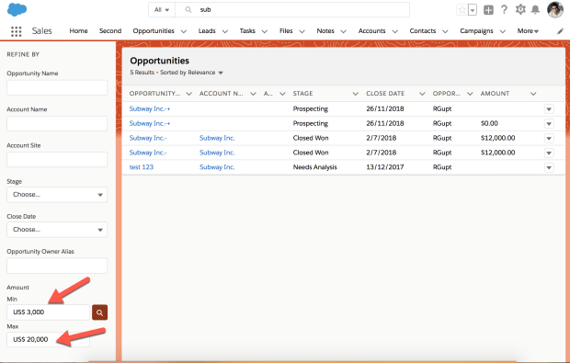The image size is (570, 363).
Task: Expand the Files tab chevron
Action: pyautogui.click(x=302, y=31)
